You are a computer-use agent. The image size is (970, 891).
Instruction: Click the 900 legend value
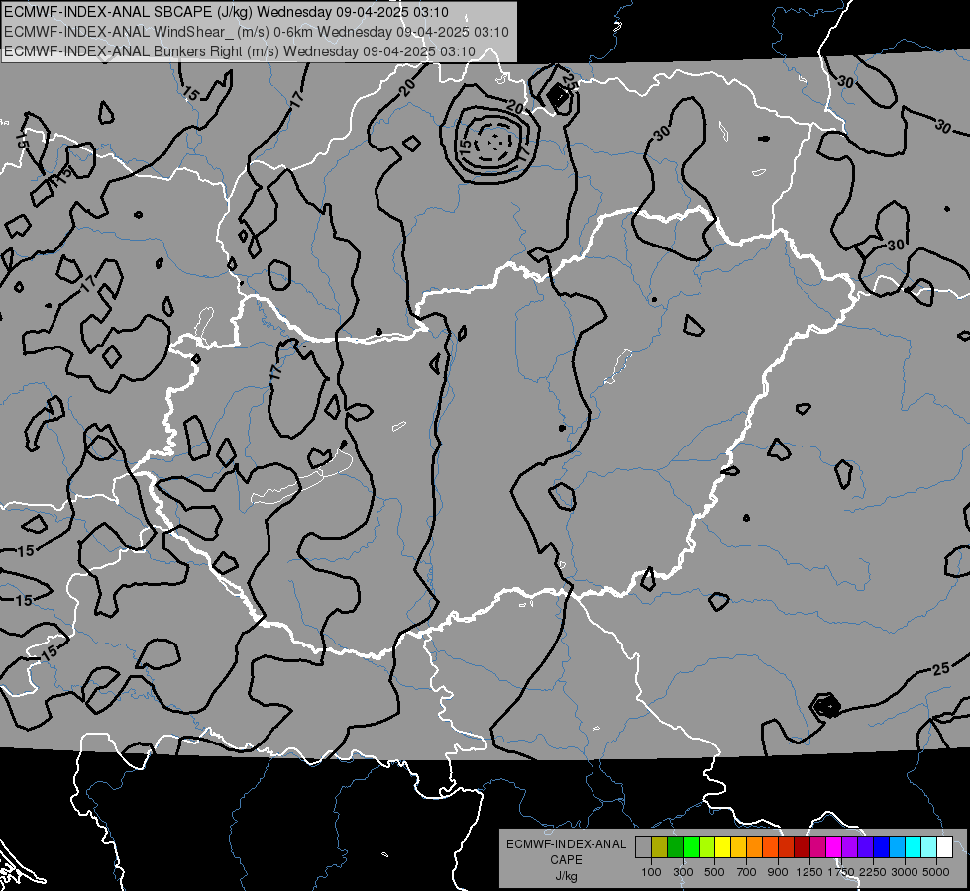click(x=778, y=872)
